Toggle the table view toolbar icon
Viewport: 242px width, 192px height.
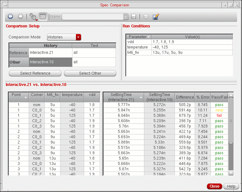pyautogui.click(x=43, y=16)
